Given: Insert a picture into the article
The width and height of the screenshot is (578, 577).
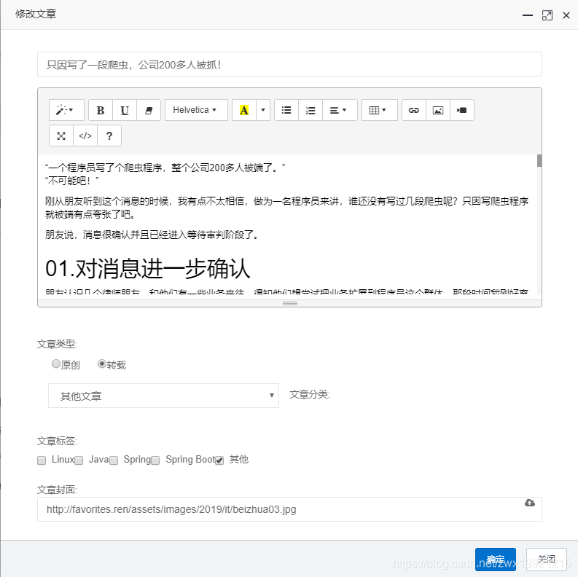Looking at the screenshot, I should (438, 110).
